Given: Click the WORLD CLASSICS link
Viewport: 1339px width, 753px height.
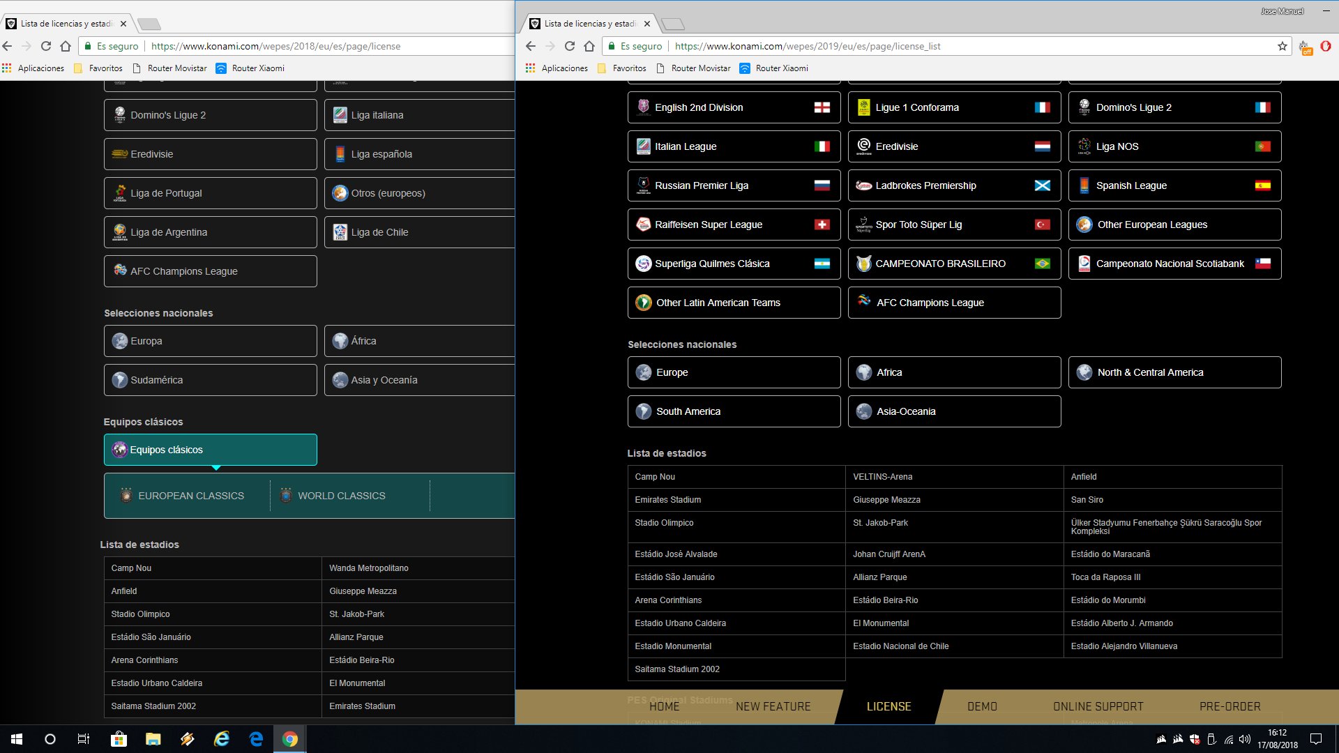Looking at the screenshot, I should click(x=341, y=496).
